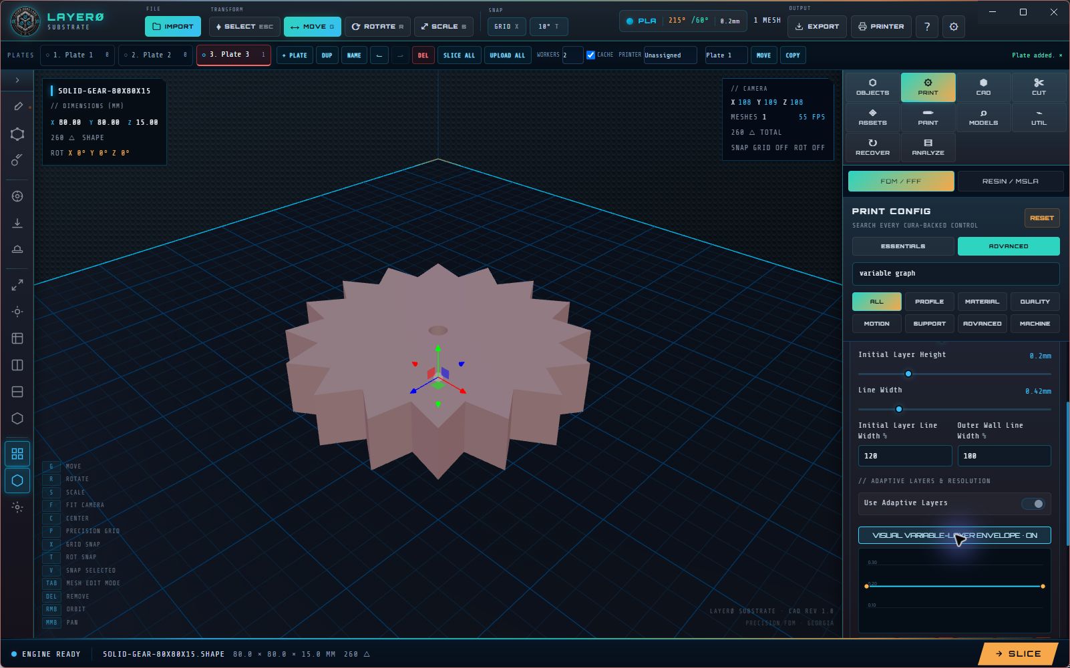The height and width of the screenshot is (668, 1070).
Task: Select the Advanced tab in Print Config
Action: click(1009, 246)
